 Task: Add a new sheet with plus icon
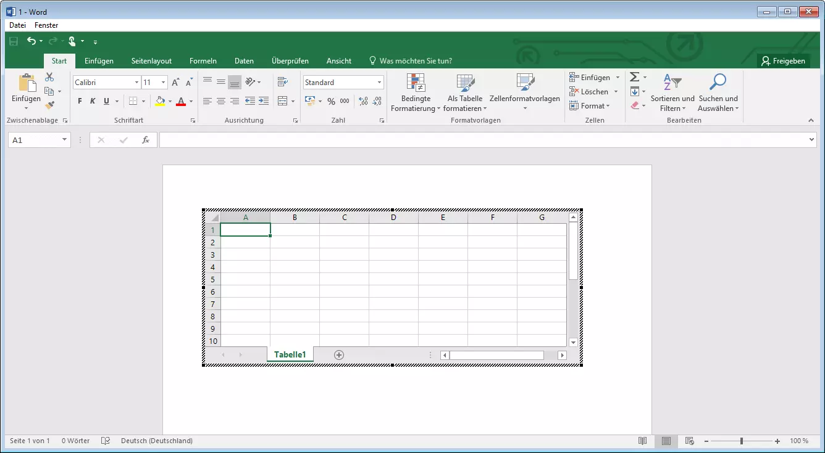click(338, 354)
